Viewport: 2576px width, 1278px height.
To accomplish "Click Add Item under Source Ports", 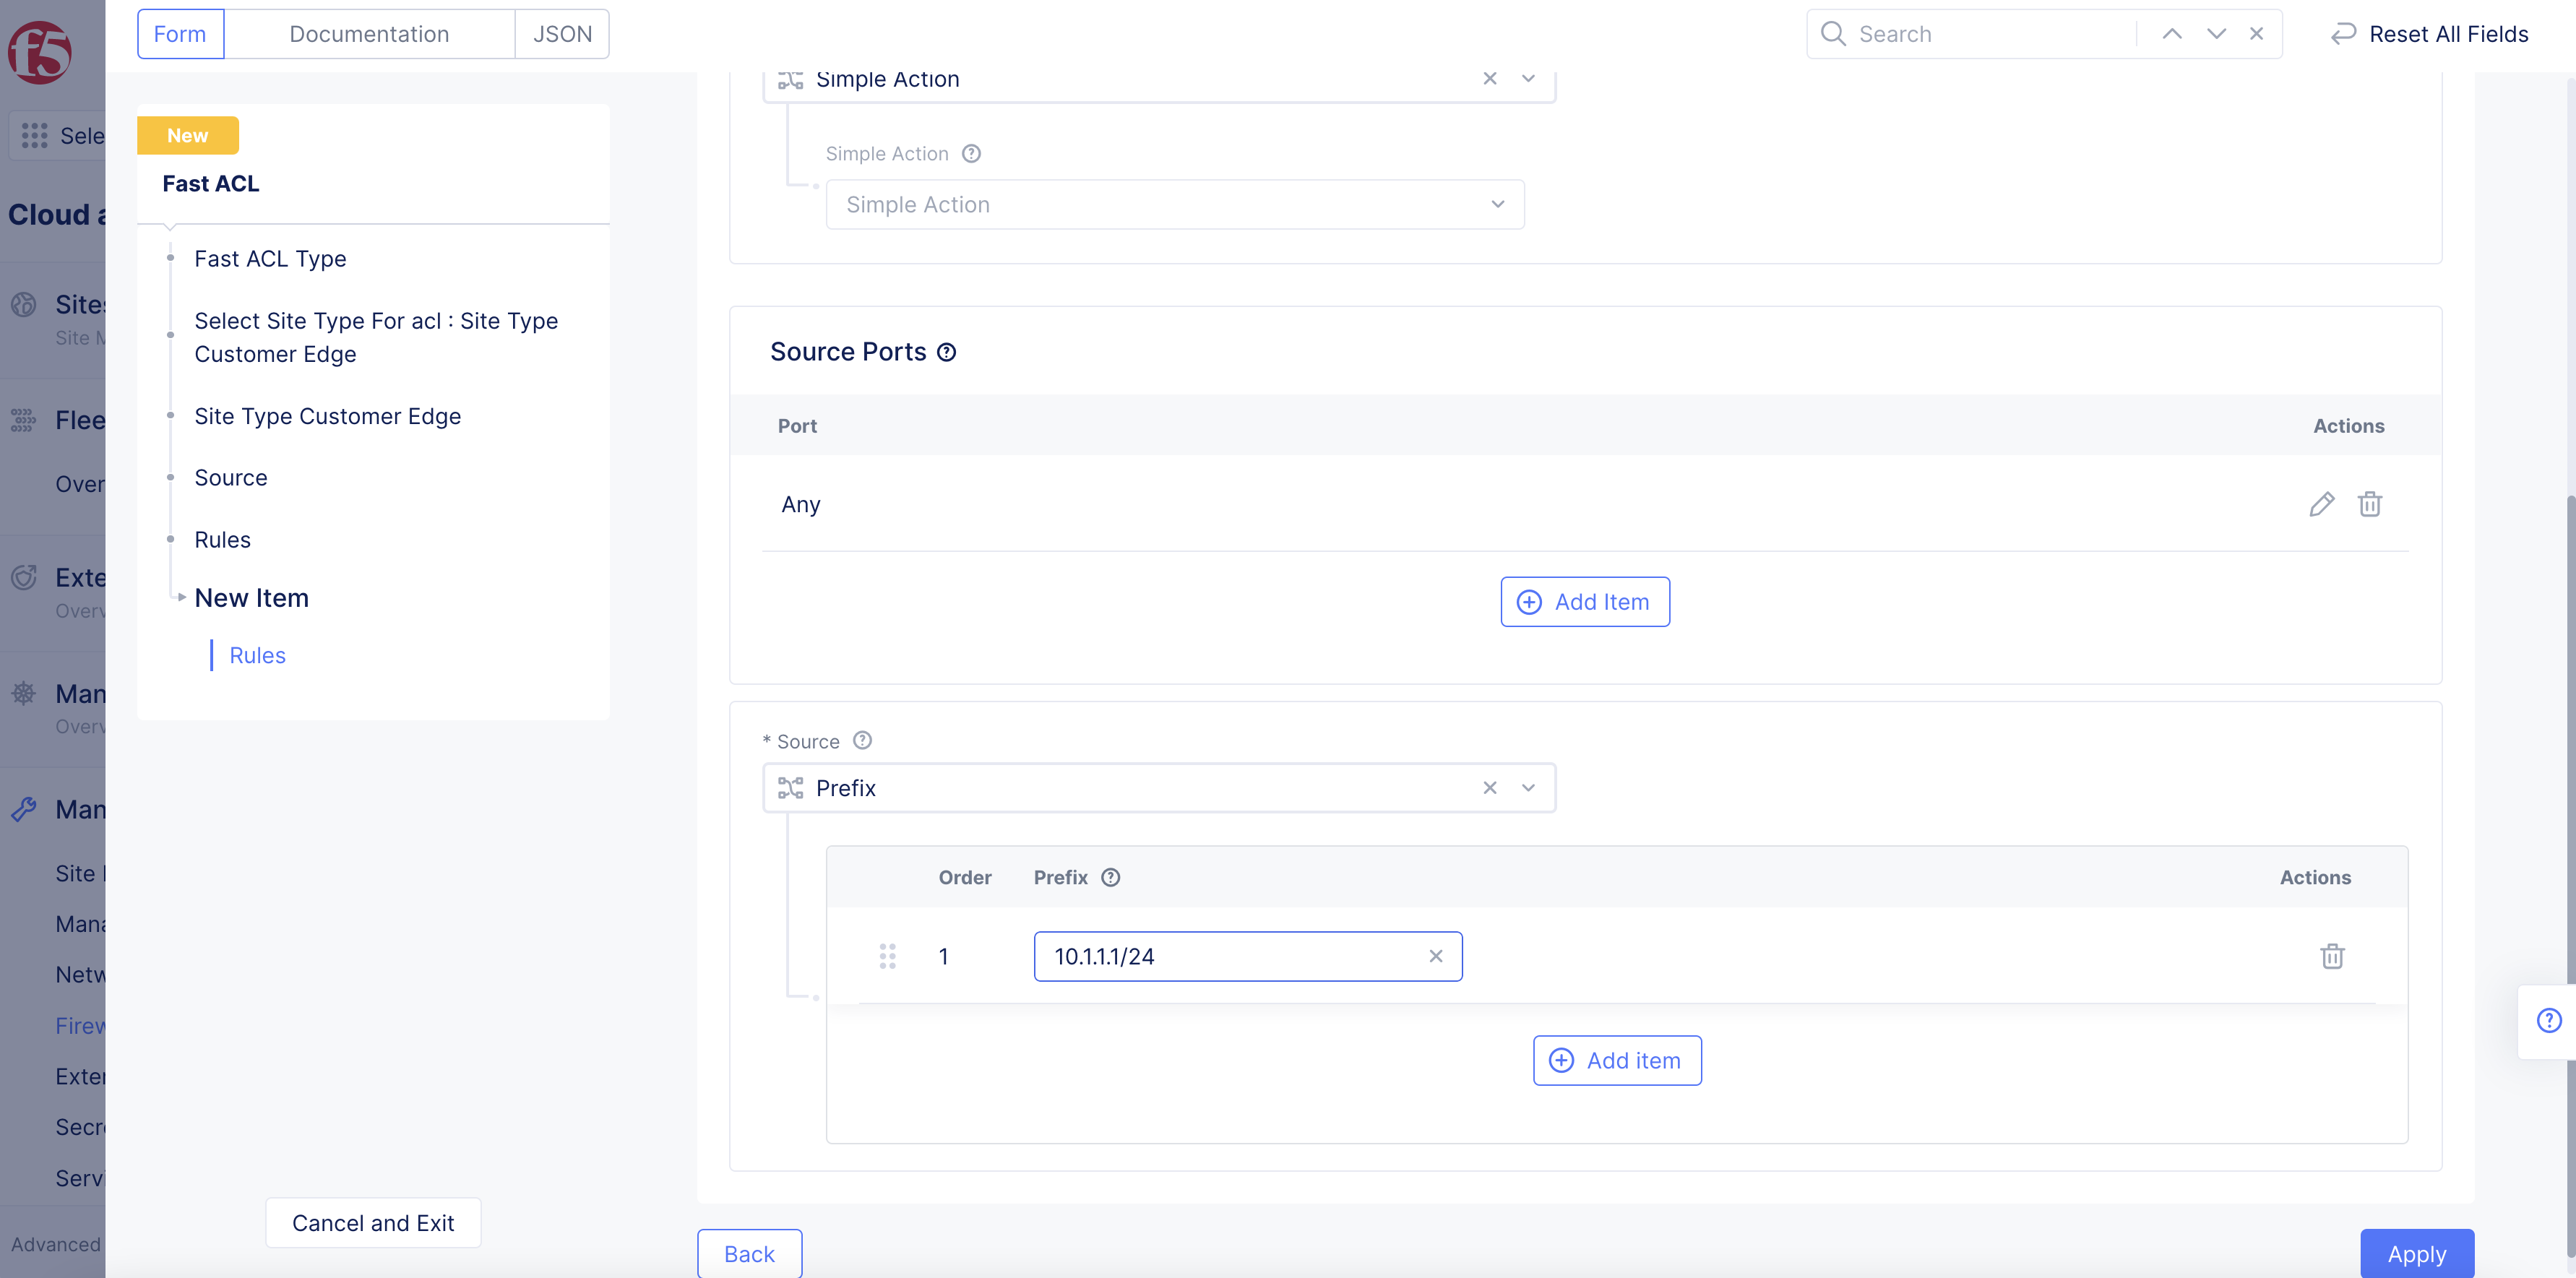I will [1584, 602].
